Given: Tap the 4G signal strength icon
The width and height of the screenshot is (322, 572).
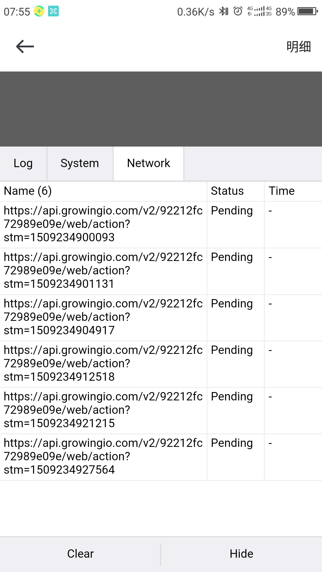Looking at the screenshot, I should point(259,11).
